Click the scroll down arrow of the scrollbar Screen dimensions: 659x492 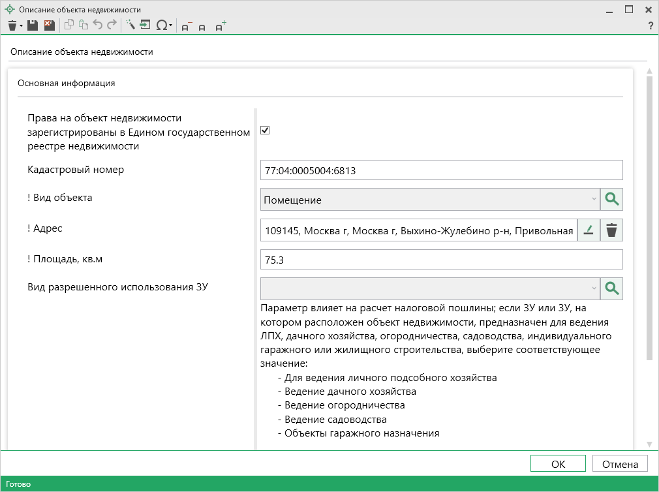(x=649, y=444)
